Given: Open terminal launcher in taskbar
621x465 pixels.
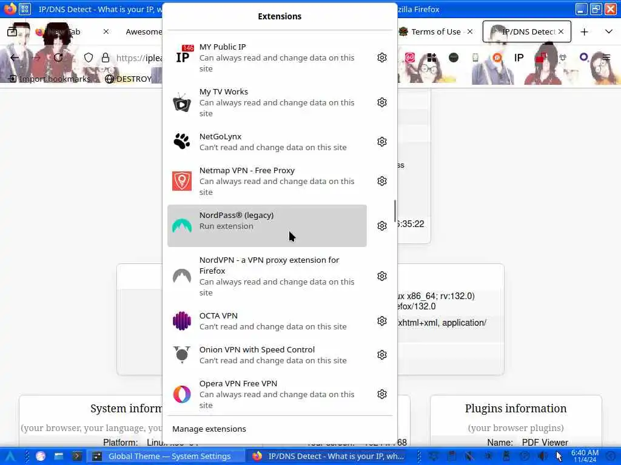Looking at the screenshot, I should [x=76, y=457].
